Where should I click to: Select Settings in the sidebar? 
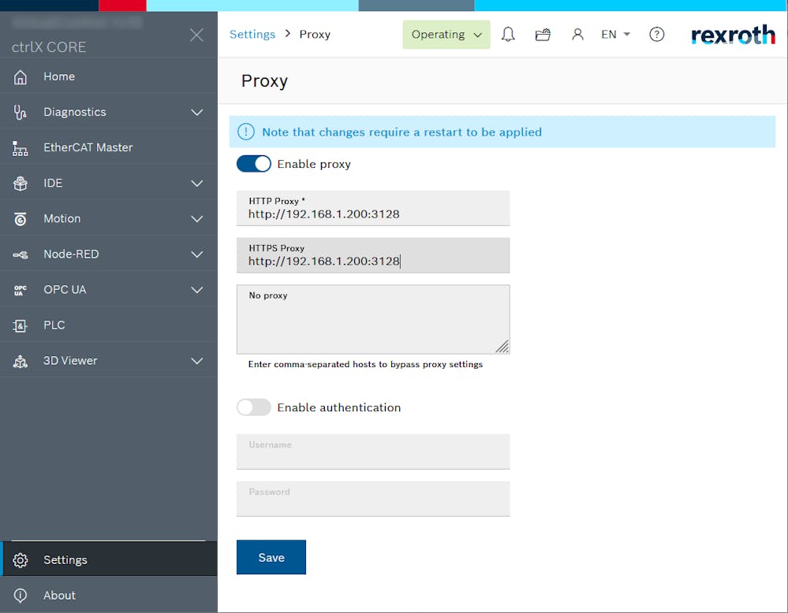[109, 559]
